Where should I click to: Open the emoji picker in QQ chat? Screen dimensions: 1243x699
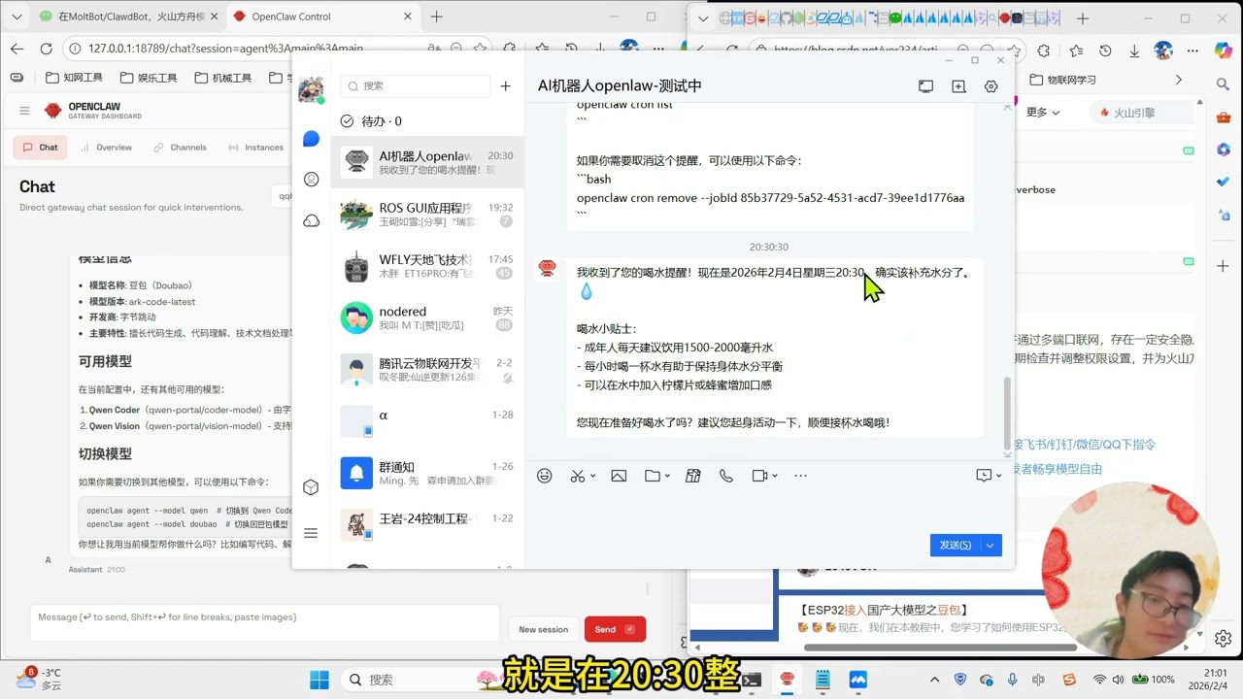[545, 476]
